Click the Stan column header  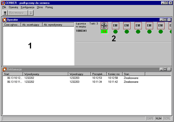[x=133, y=74]
